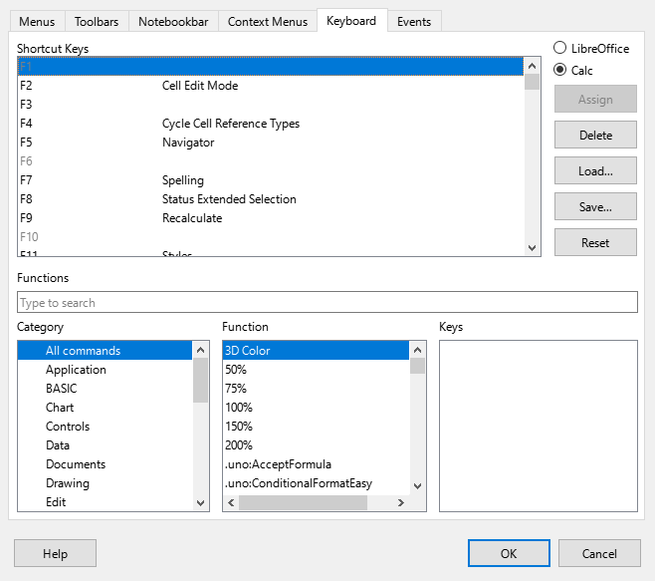Click the Assign button
The height and width of the screenshot is (581, 655).
tap(595, 99)
